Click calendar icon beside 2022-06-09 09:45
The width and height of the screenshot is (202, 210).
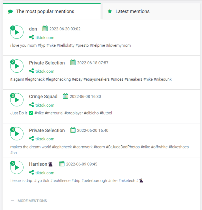point(62,164)
